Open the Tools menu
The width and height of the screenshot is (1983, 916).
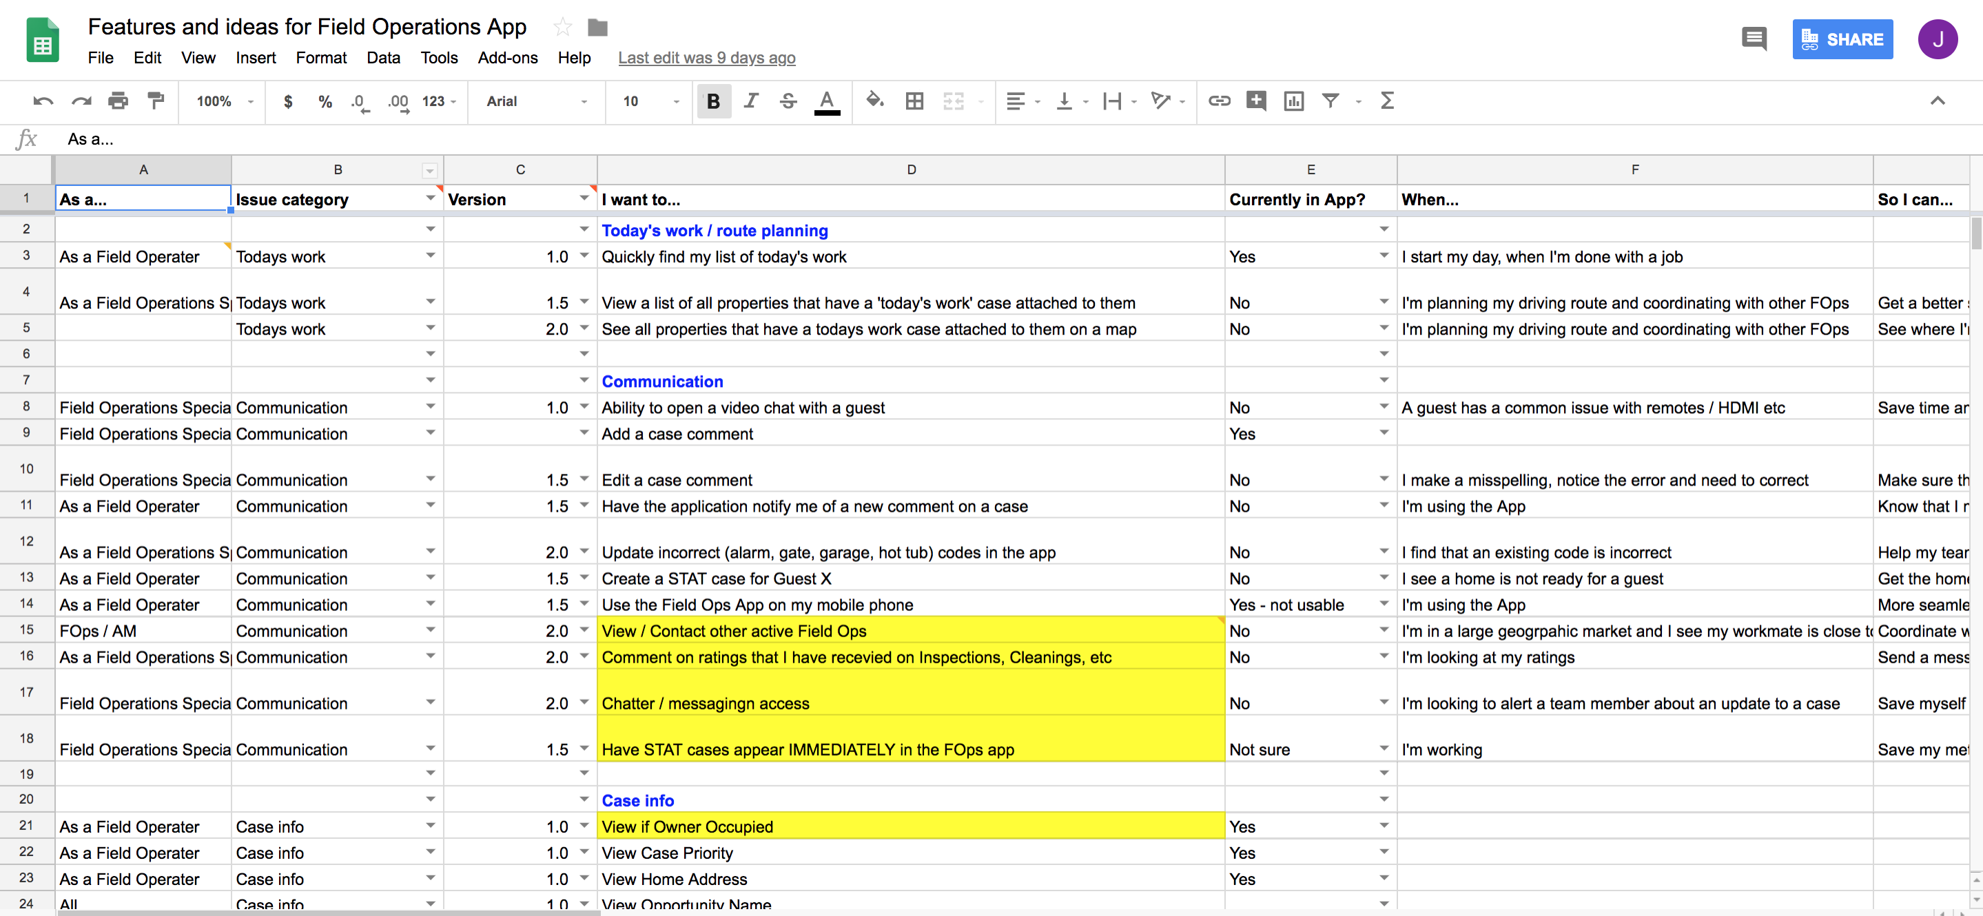(x=439, y=58)
